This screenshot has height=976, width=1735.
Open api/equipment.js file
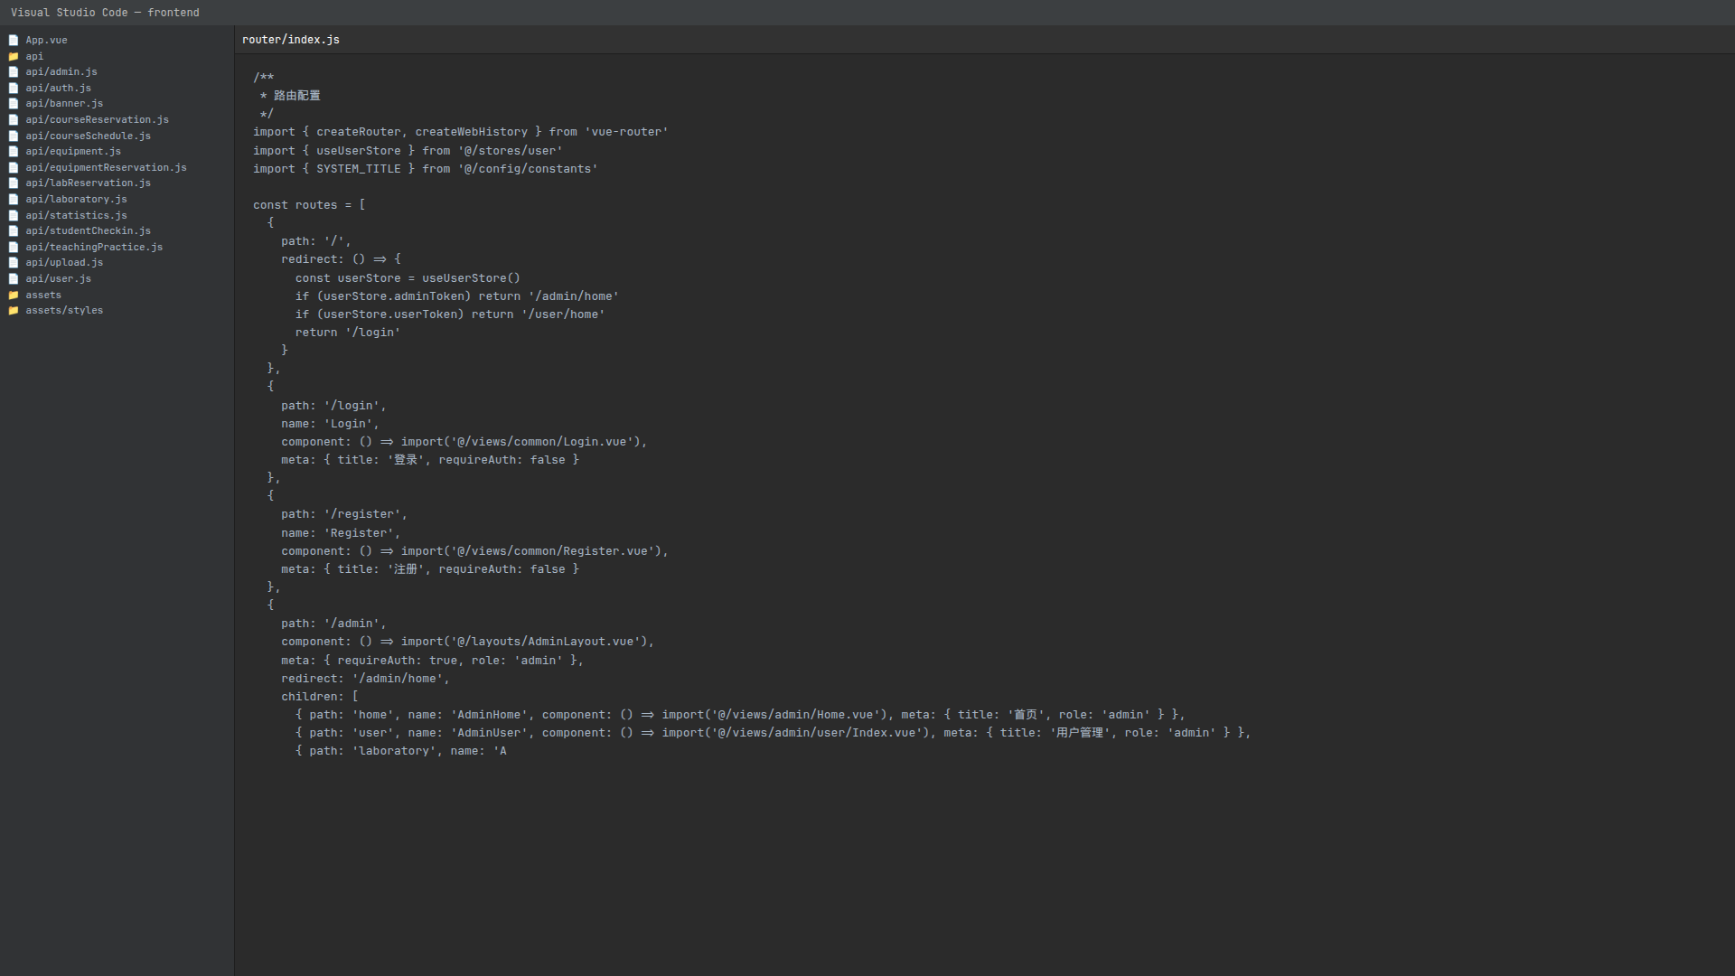point(73,152)
